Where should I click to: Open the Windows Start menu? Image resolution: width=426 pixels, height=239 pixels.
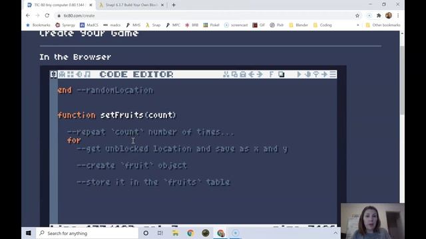(x=29, y=233)
